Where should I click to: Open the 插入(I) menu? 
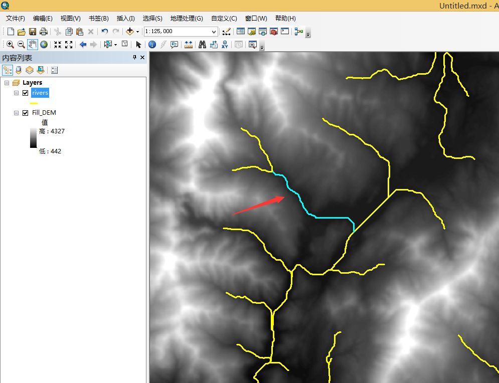(x=126, y=19)
